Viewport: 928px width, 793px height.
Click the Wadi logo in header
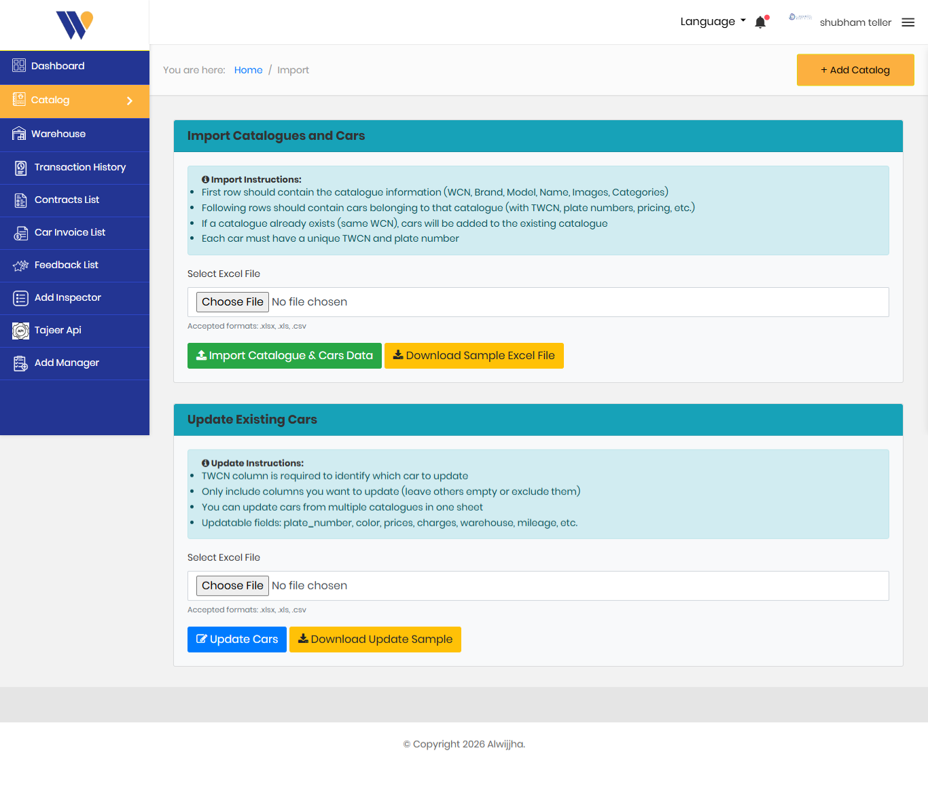(75, 25)
